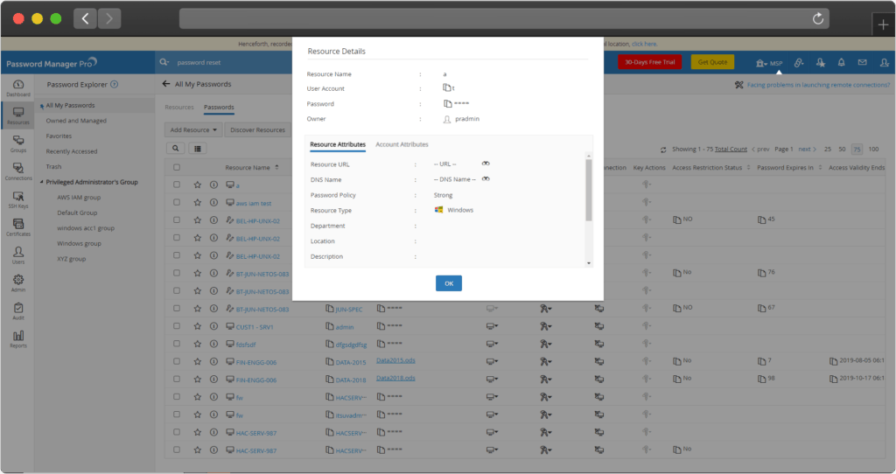The width and height of the screenshot is (896, 474).
Task: Star the aws iam test resource as favorite
Action: pos(197,202)
